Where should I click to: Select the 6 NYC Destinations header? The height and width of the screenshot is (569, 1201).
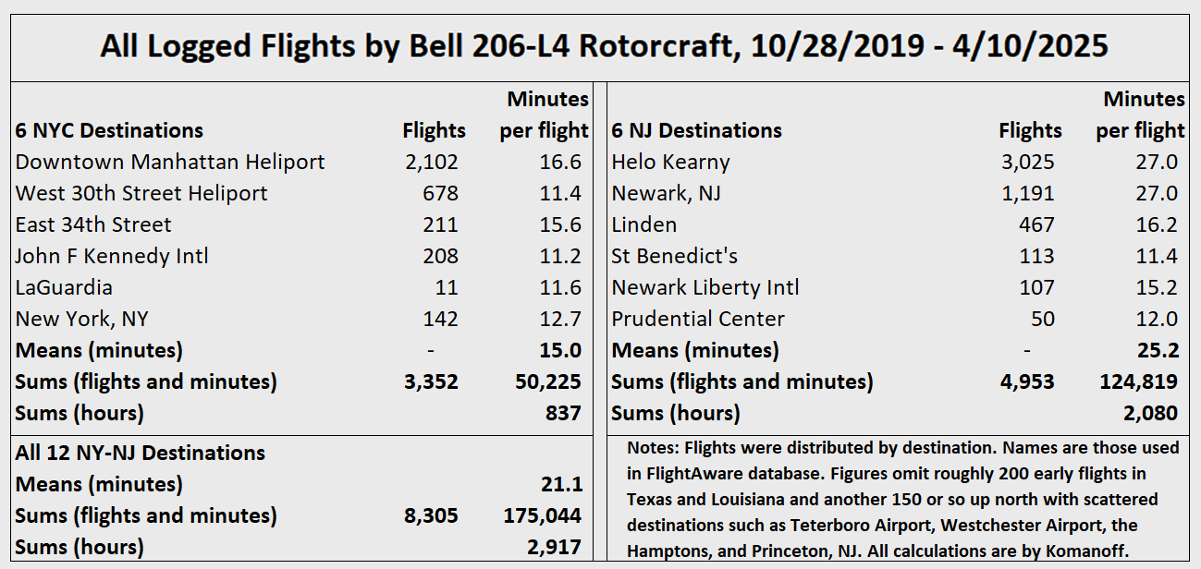click(109, 131)
